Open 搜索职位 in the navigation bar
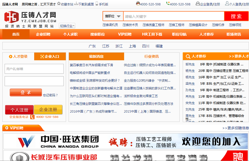The image size is (249, 161). [97, 34]
